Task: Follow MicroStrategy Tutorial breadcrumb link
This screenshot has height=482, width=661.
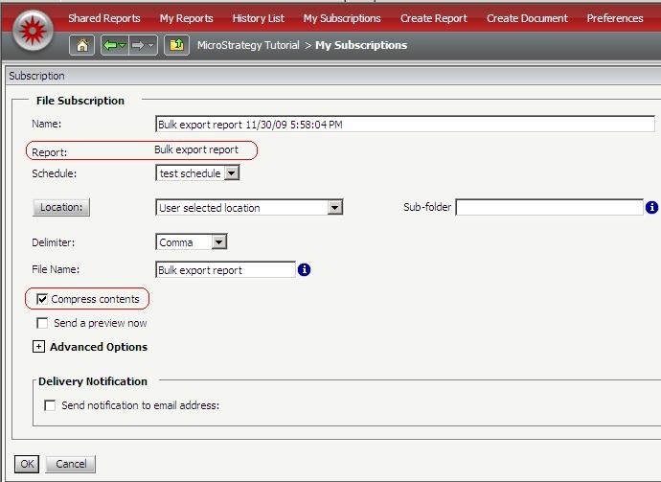Action: [248, 45]
